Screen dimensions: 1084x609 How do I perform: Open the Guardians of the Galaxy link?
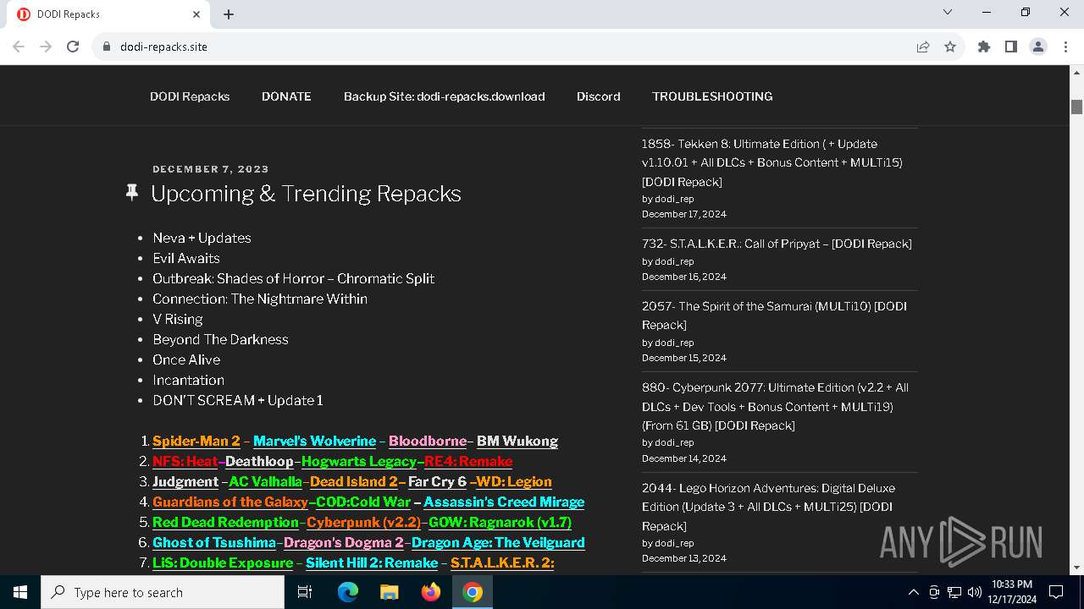pos(230,502)
